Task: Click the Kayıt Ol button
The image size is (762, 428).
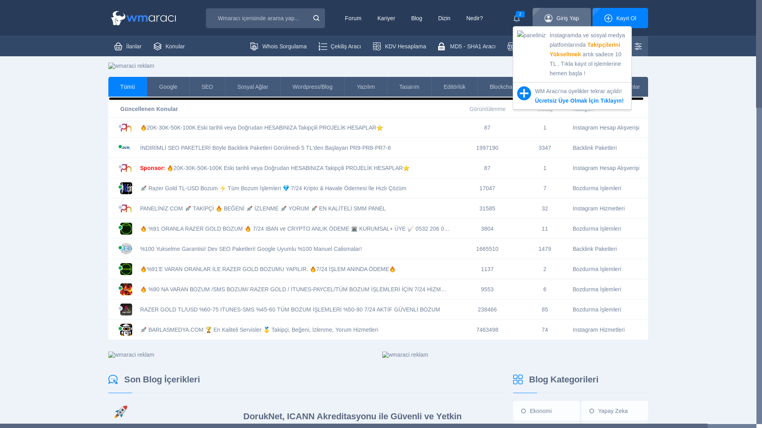Action: (x=620, y=18)
